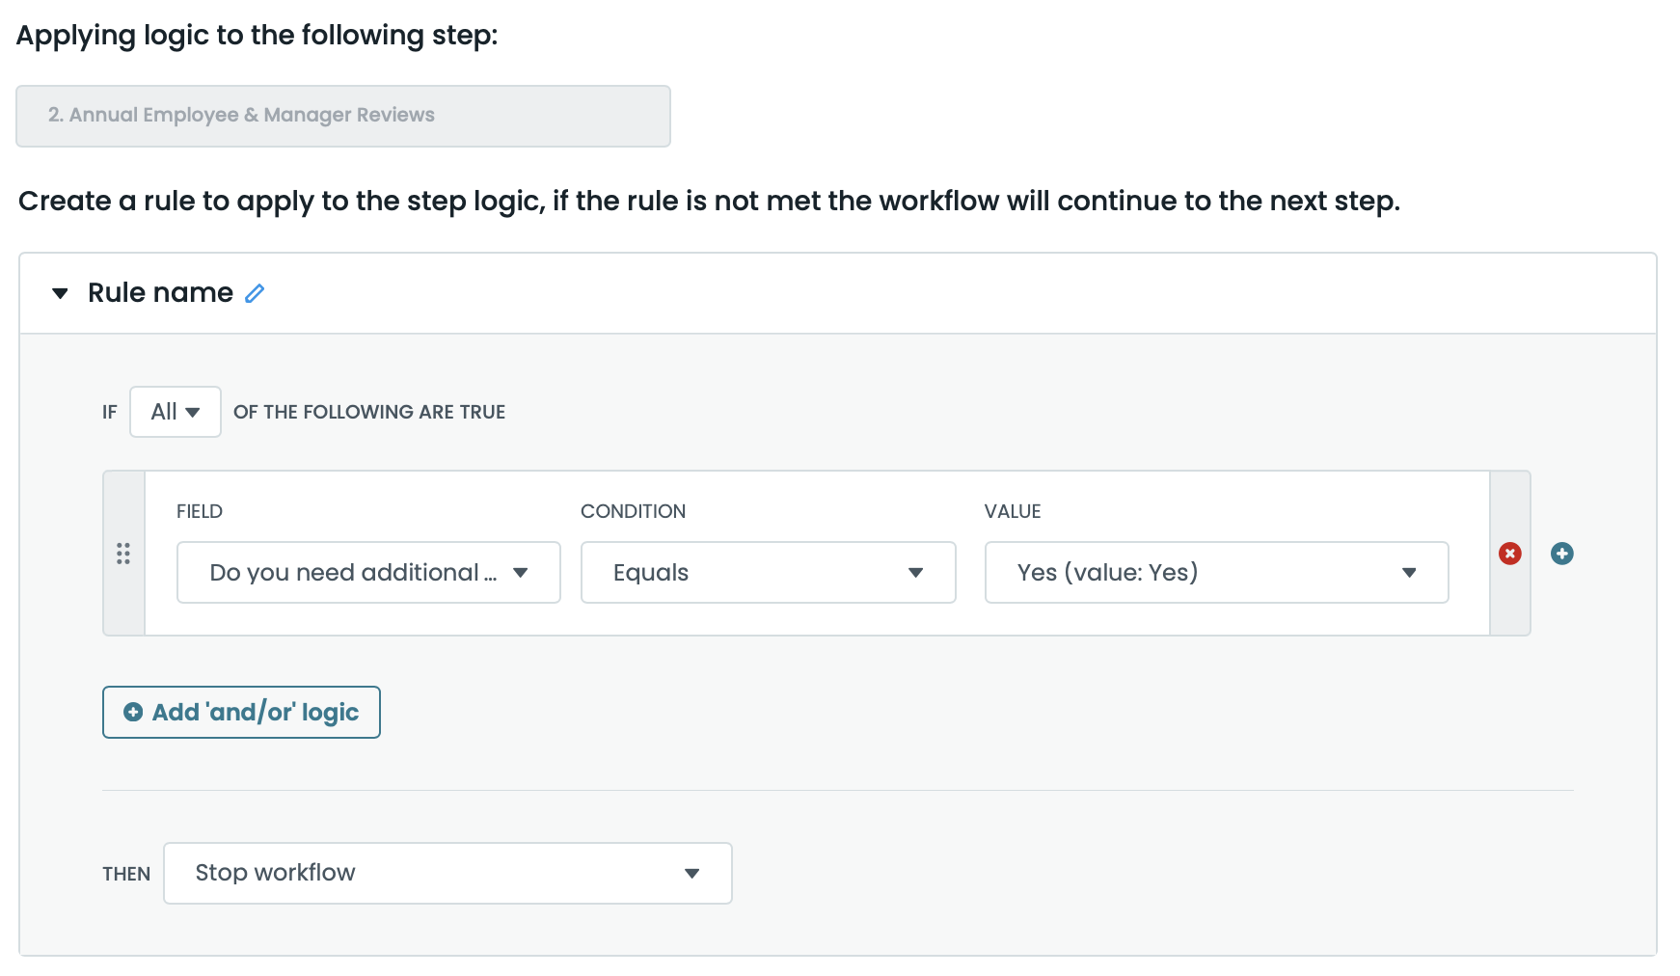Click the VALUE column label

1012,511
